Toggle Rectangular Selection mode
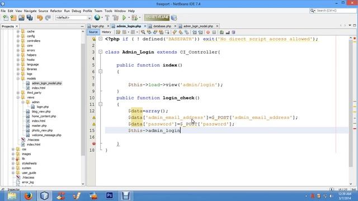Viewport: 358px width, 201px height. [x=167, y=32]
